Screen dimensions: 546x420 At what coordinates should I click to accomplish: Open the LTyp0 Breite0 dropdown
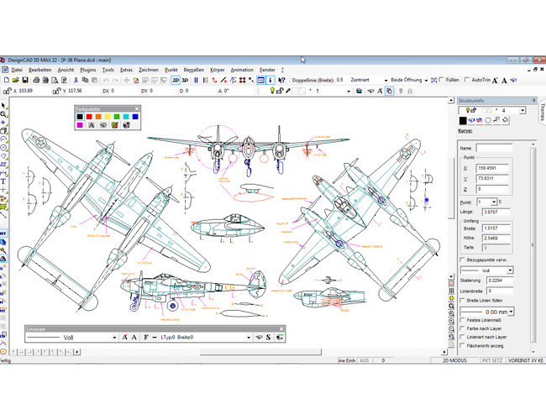[x=249, y=337]
